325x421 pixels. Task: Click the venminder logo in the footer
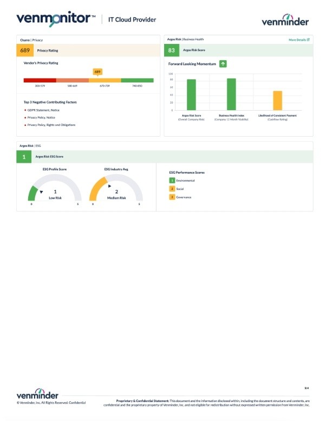coord(37,394)
